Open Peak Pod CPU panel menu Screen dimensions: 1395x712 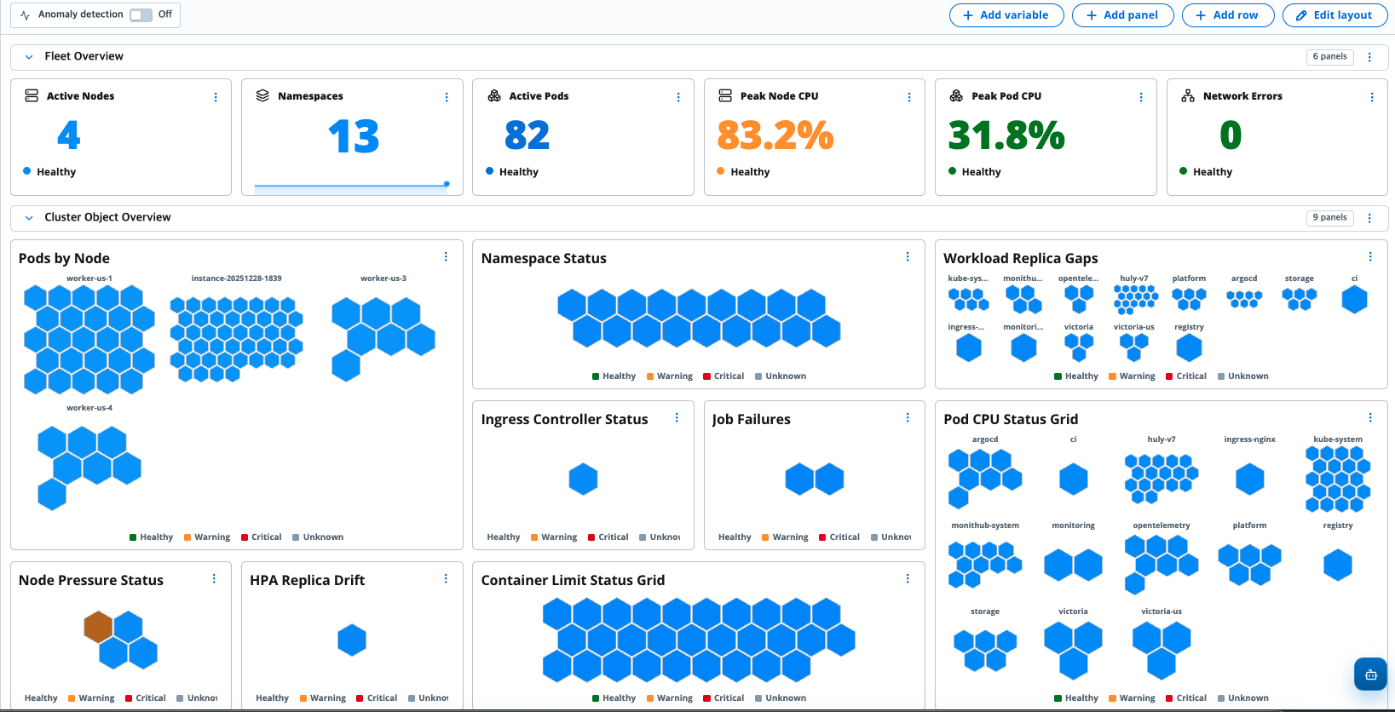pyautogui.click(x=1141, y=97)
